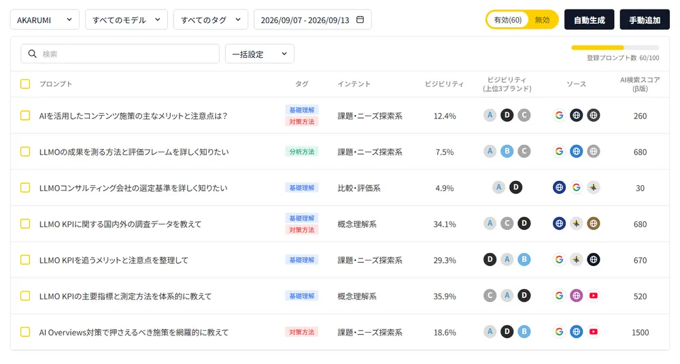Open the すべてのモデル dropdown
Screen dimensions: 680x364
(x=126, y=20)
